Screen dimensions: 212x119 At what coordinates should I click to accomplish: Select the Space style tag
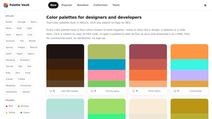point(31,54)
